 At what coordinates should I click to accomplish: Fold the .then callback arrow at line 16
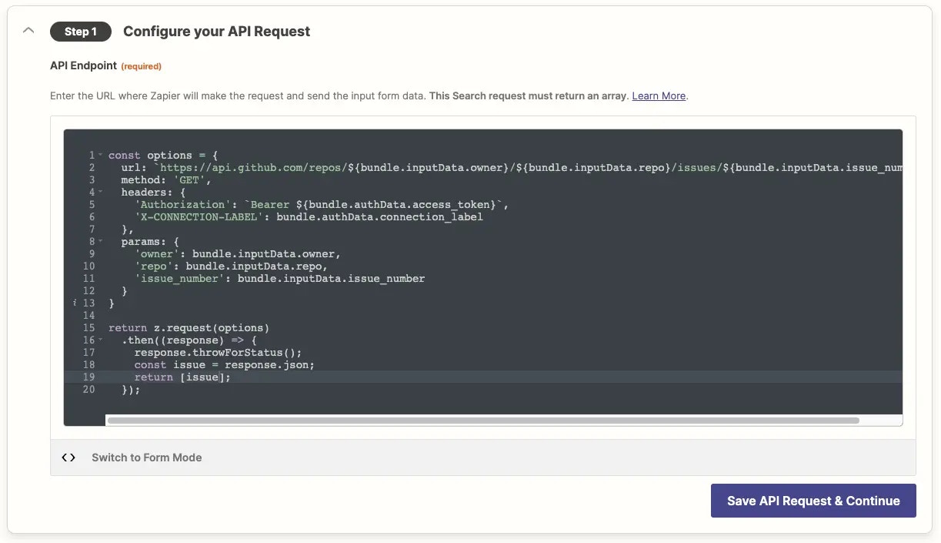point(100,340)
